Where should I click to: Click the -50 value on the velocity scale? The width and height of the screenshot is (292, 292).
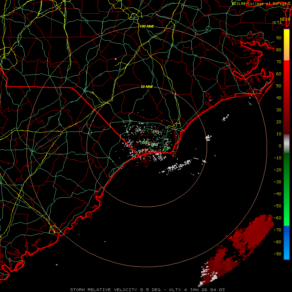pyautogui.click(x=277, y=206)
